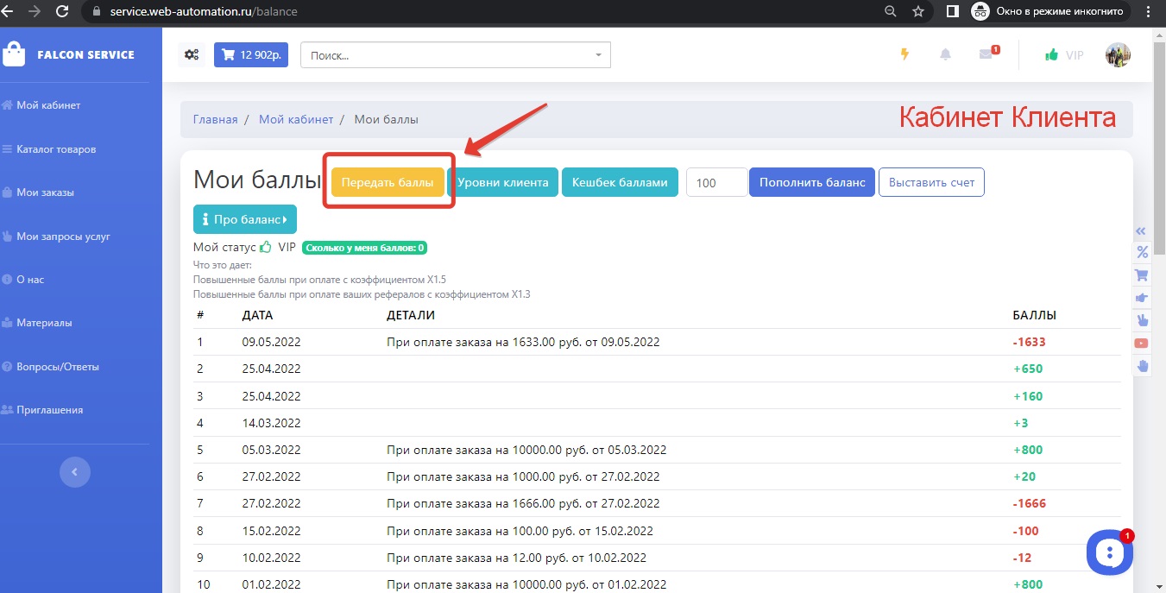
Task: Collapse right panel with double chevron
Action: [x=1141, y=230]
